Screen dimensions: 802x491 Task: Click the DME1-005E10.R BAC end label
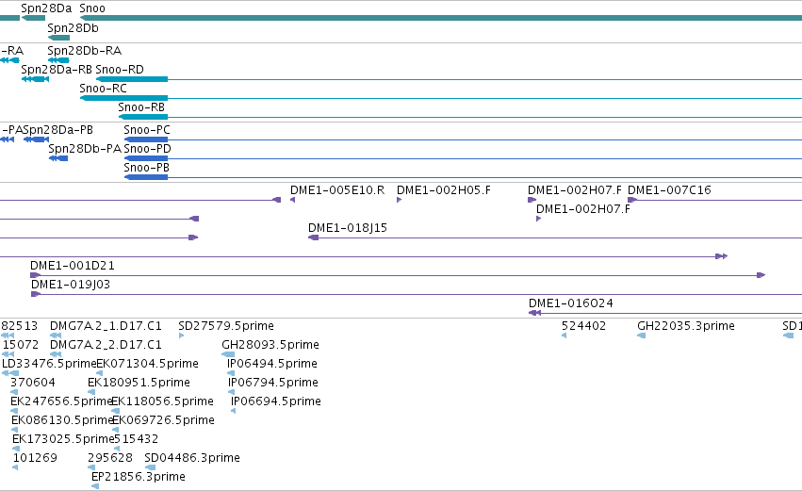tap(337, 190)
